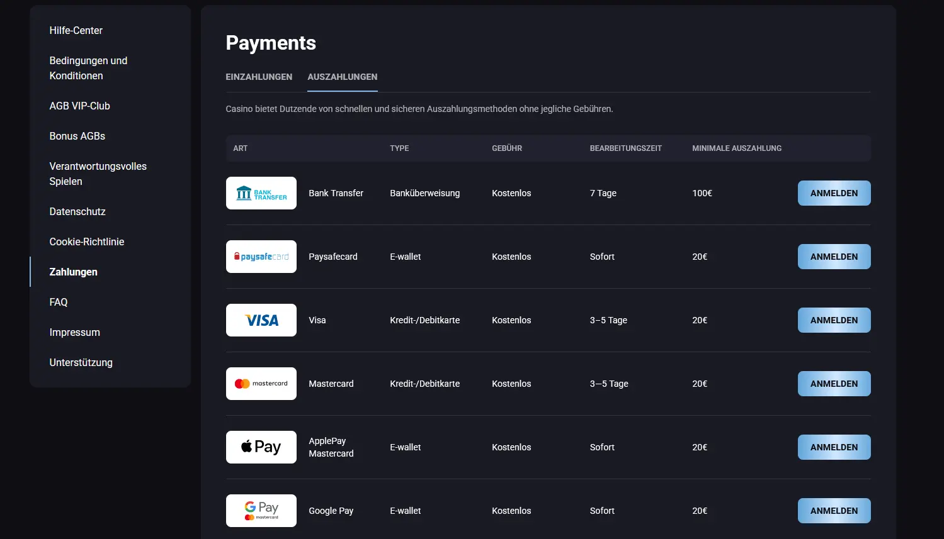This screenshot has height=539, width=944.
Task: Click Anmelden for Google Pay
Action: click(834, 511)
